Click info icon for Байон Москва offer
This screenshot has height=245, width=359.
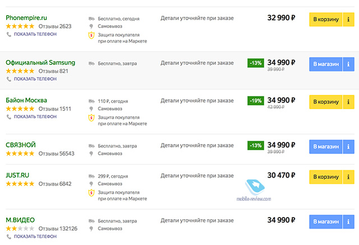(x=348, y=102)
